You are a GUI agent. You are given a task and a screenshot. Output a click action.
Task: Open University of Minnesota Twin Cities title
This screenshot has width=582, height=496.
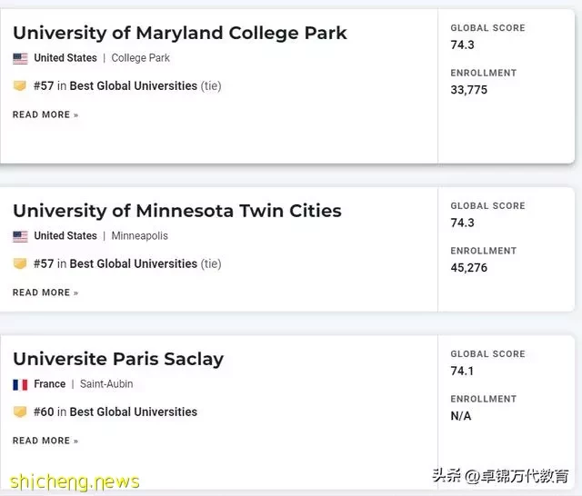(x=177, y=212)
